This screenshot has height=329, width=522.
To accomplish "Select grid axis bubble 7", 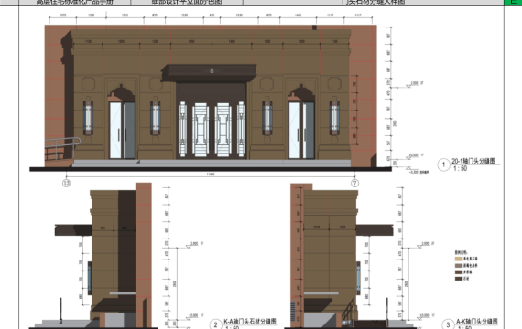I will coord(355,183).
